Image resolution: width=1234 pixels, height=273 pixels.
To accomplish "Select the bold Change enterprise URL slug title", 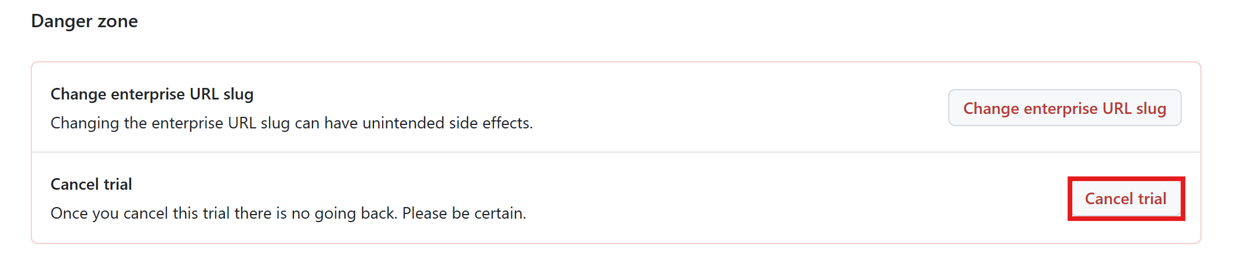I will click(152, 94).
